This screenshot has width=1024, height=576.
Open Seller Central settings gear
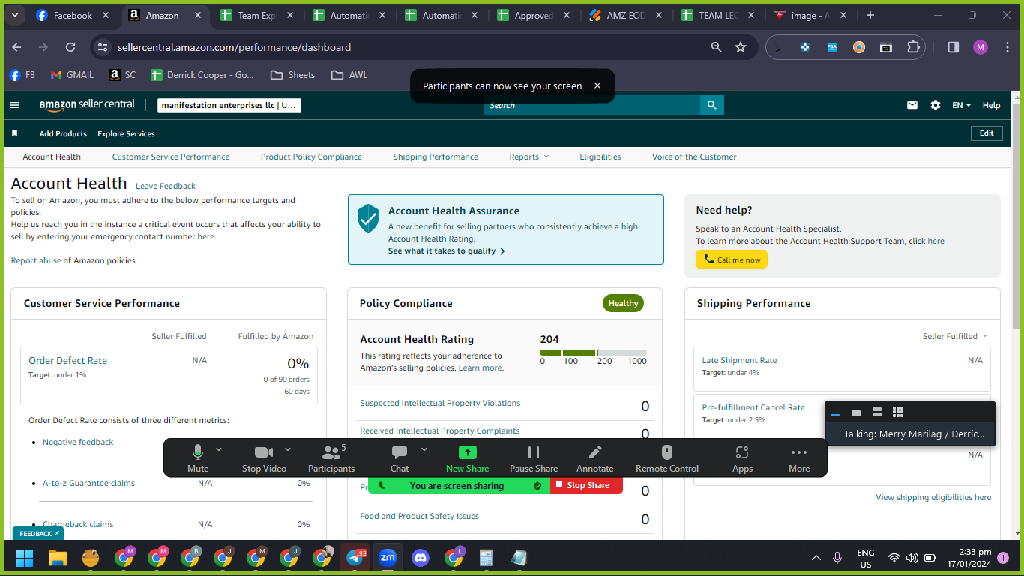[936, 105]
